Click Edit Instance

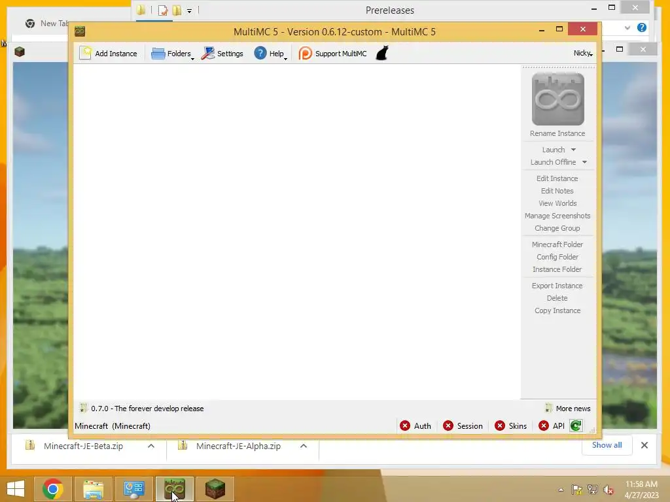coord(557,178)
